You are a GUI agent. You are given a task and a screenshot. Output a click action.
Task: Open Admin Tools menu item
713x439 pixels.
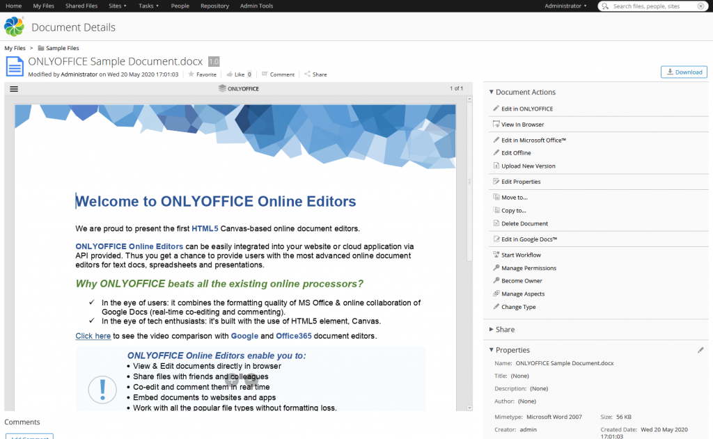coord(256,6)
